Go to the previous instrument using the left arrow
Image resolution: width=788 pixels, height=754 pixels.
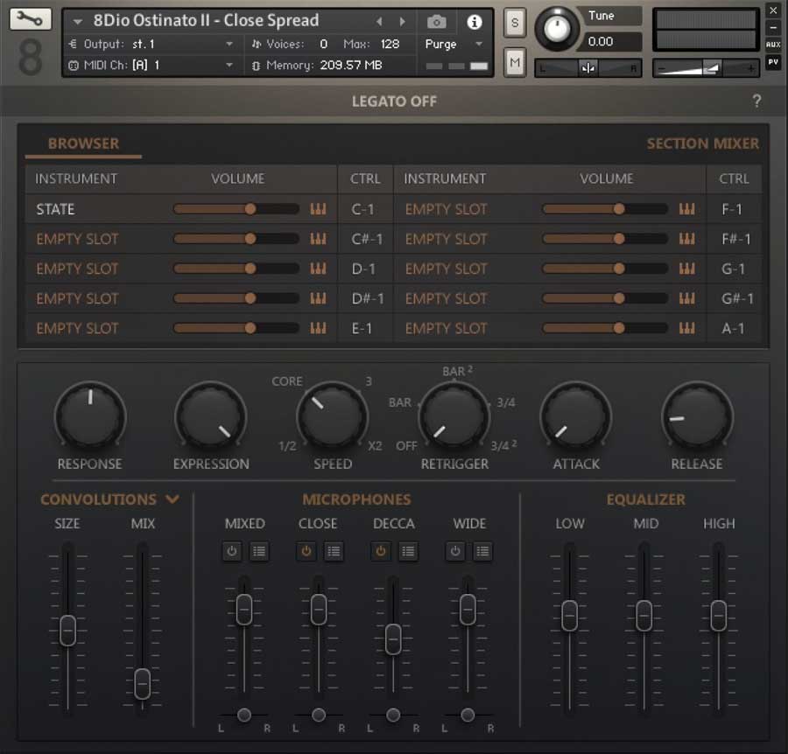pos(379,21)
